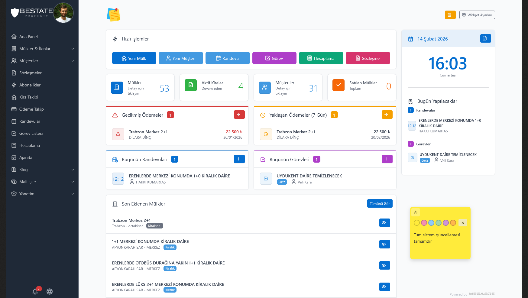Click the sticky notes icon at top

114,15
